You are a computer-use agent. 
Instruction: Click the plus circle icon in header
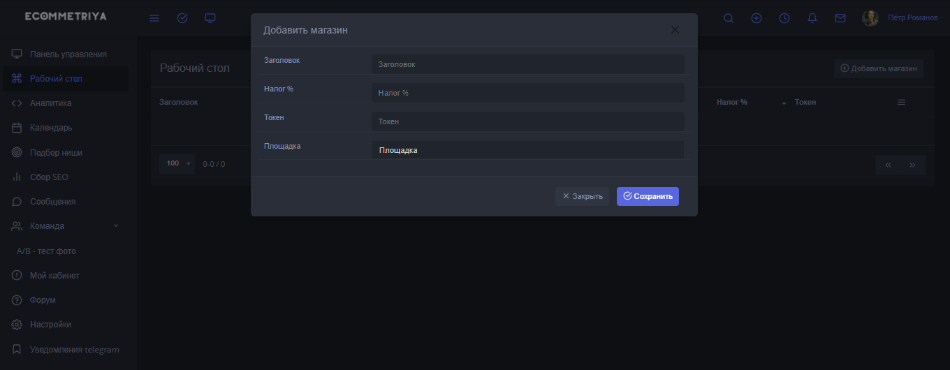(x=757, y=18)
